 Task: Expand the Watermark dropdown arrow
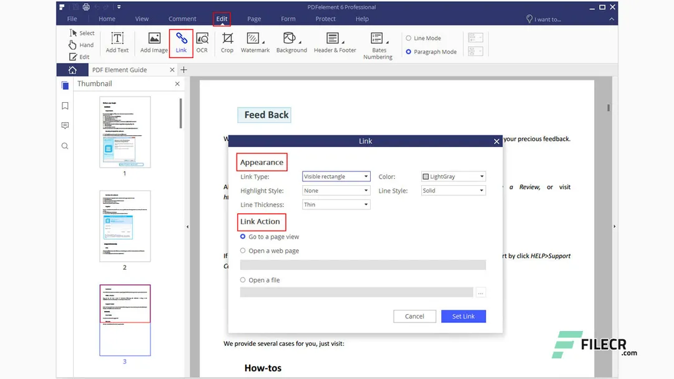263,42
